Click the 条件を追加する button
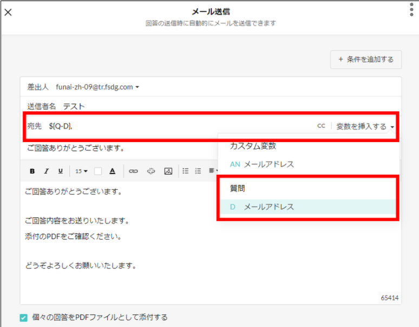419x327 pixels. click(366, 60)
